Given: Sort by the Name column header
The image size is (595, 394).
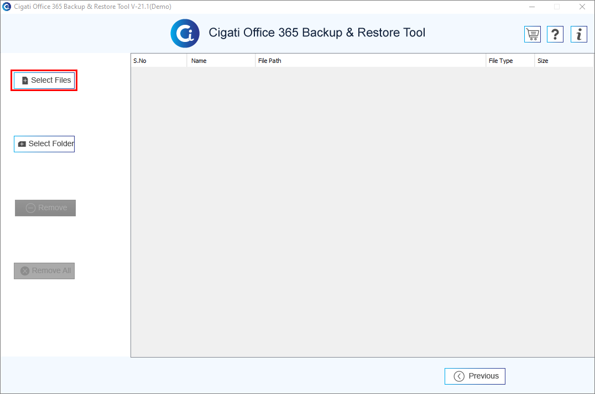Looking at the screenshot, I should tap(221, 61).
